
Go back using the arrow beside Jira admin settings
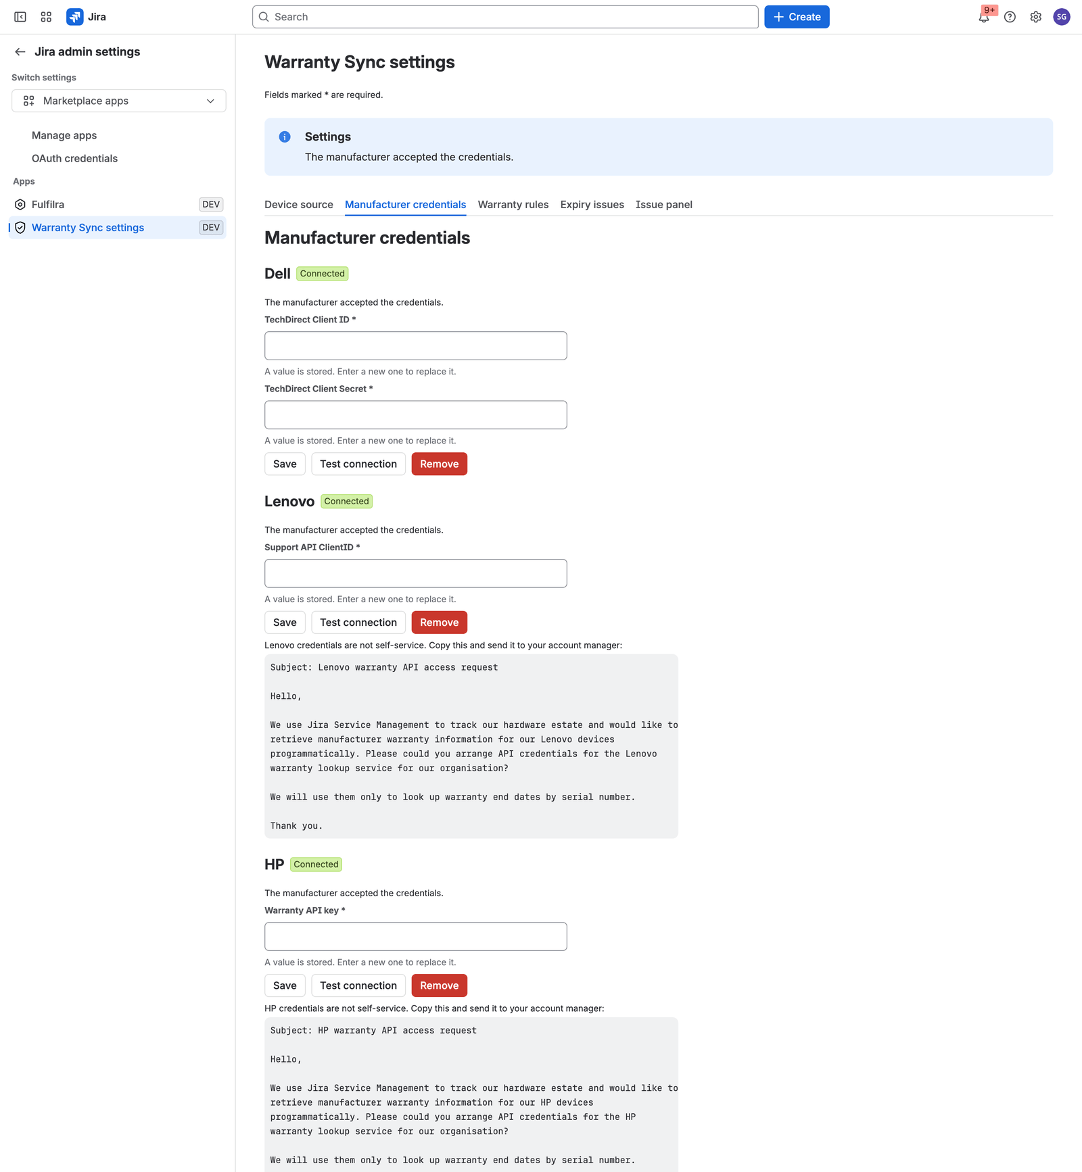click(20, 52)
